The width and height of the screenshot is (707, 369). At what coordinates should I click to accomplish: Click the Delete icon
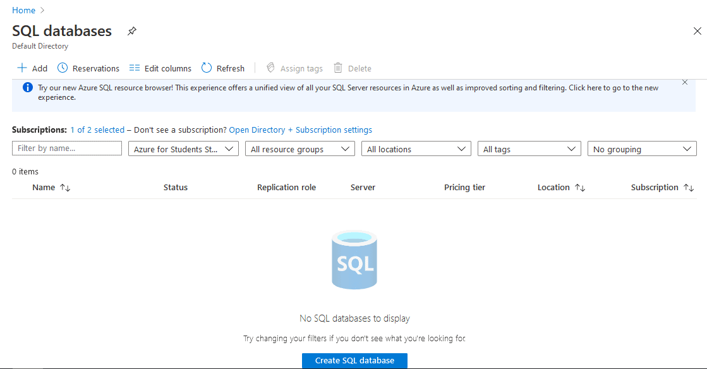click(x=352, y=68)
